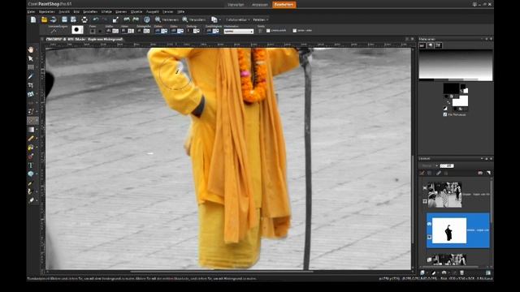Screen dimensions: 520x292
Task: Select the top black-and-white layer thumbnail
Action: [x=444, y=195]
